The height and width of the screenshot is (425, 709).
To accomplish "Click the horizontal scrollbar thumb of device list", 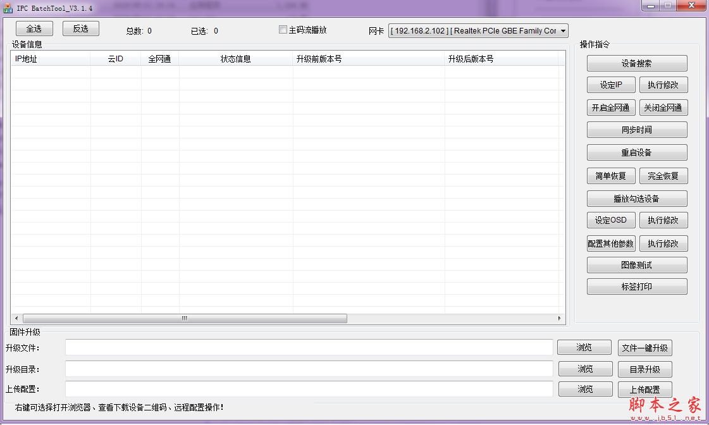I will [x=185, y=318].
